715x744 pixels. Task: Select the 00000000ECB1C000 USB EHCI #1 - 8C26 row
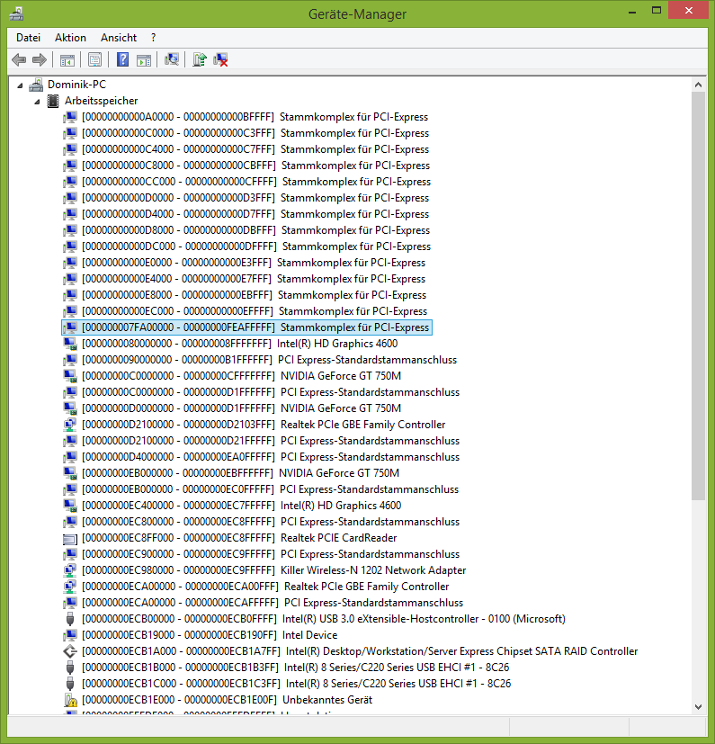296,683
